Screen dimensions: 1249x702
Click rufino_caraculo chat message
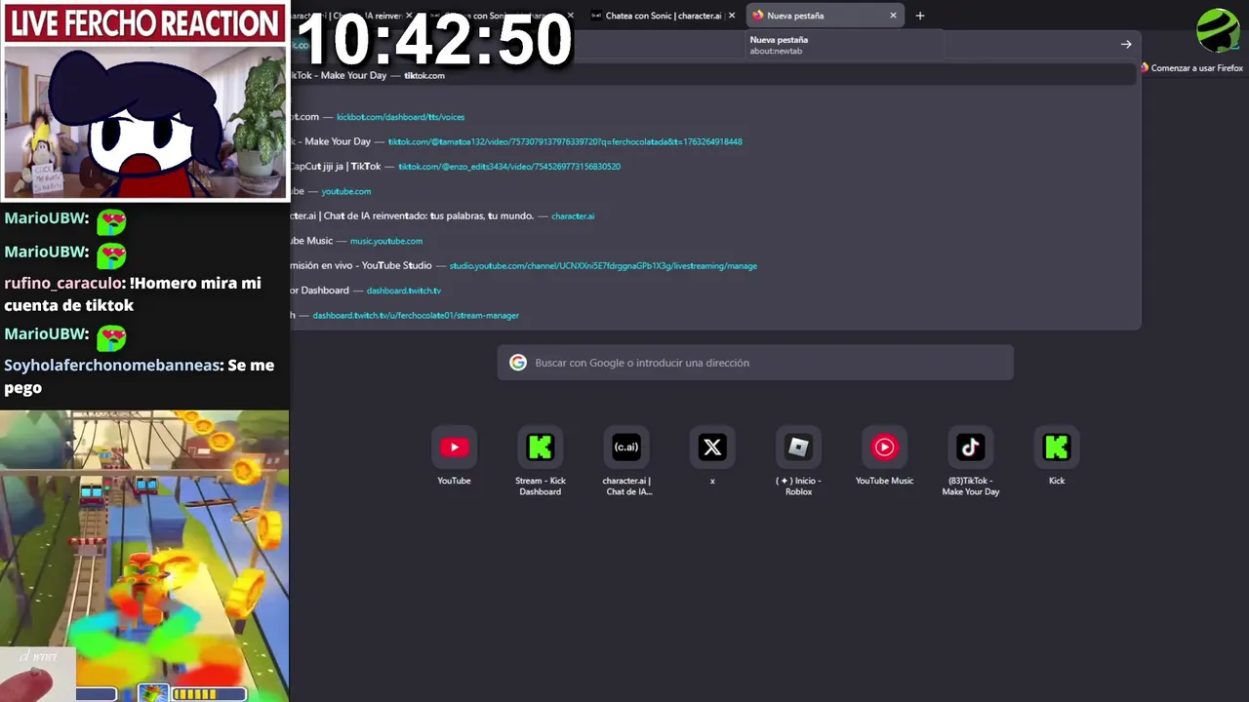point(135,294)
